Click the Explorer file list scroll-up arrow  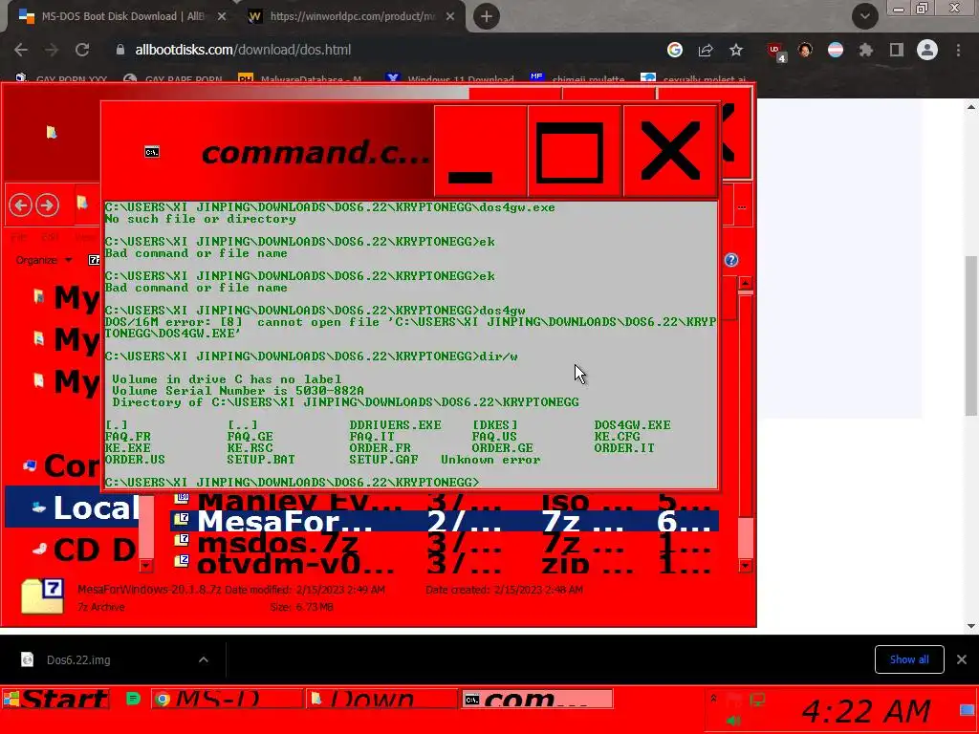[x=746, y=283]
